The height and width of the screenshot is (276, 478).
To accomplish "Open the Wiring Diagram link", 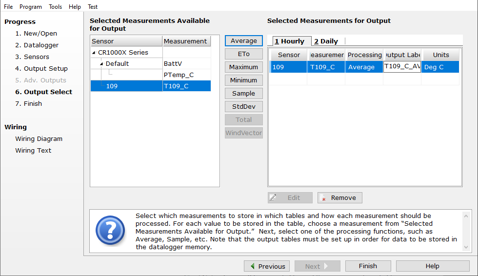I will [x=39, y=139].
